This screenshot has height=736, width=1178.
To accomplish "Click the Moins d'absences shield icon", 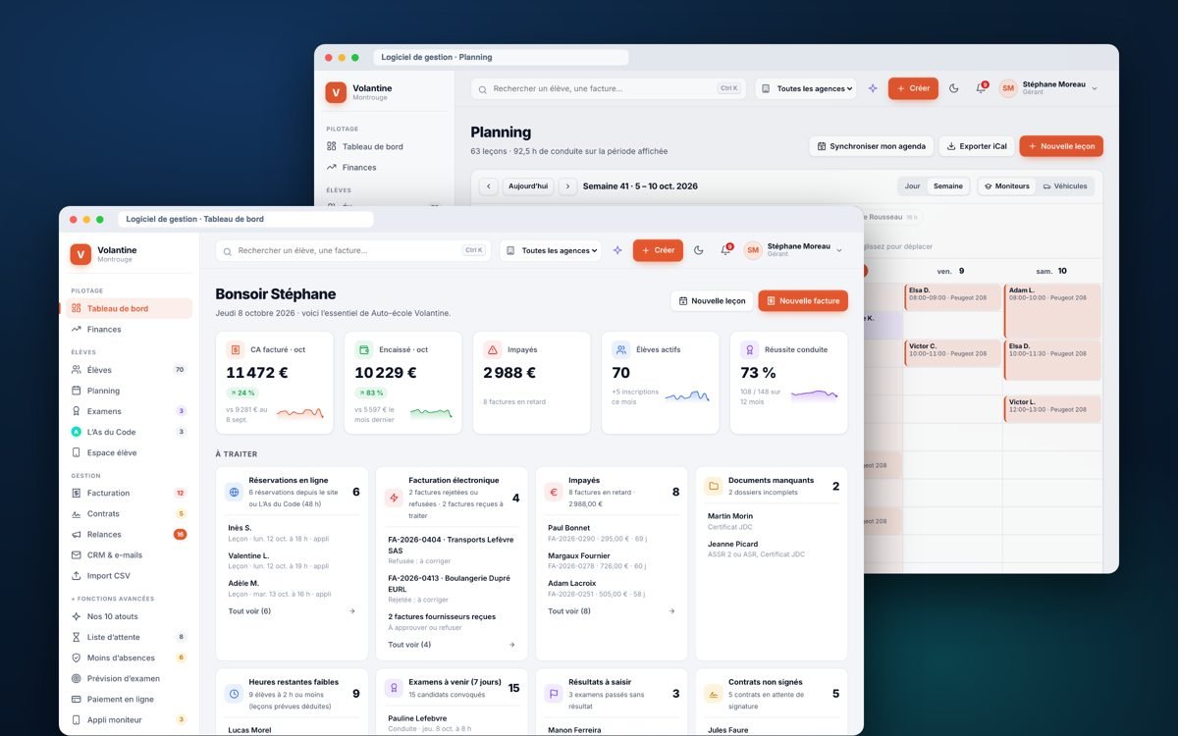I will pyautogui.click(x=77, y=657).
